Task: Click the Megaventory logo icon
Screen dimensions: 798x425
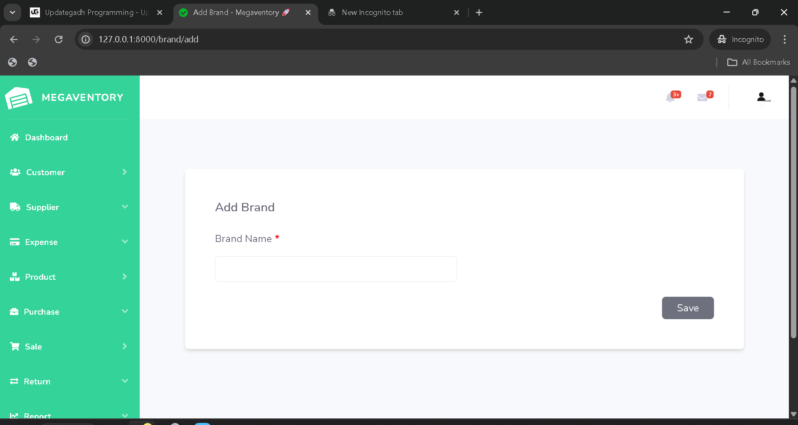Action: (x=19, y=98)
